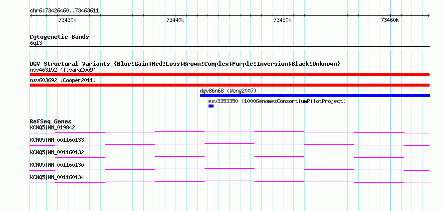Image resolution: width=444 pixels, height=211 pixels.
Task: Click the left arrow end of the ruler
Action: [x=31, y=16]
